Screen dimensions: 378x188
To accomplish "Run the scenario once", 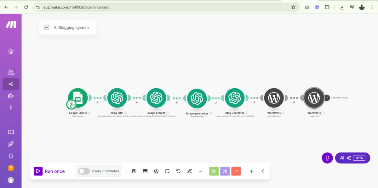I will click(50, 171).
